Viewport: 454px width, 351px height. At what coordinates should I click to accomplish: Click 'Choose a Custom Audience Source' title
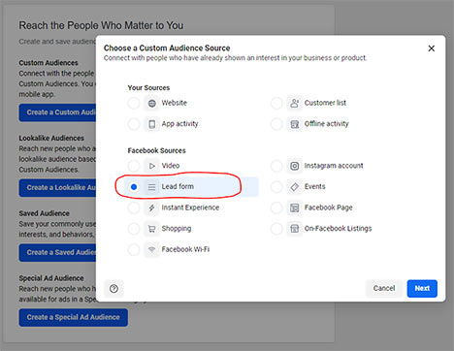[x=167, y=48]
